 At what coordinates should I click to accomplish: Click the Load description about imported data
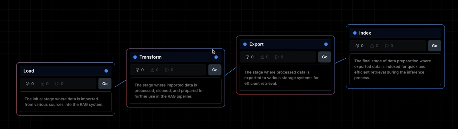[x=64, y=102]
